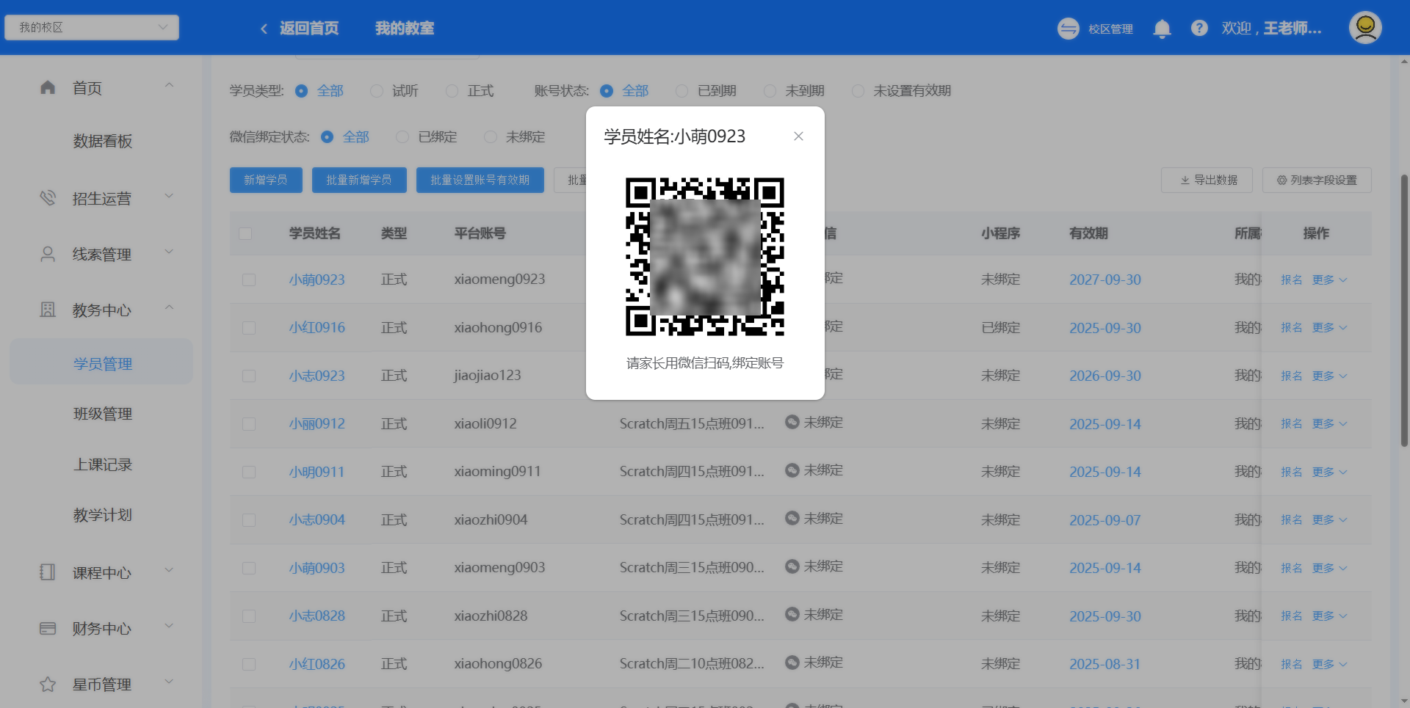The image size is (1410, 708).
Task: Go to 我的教室 in top navigation
Action: click(405, 29)
